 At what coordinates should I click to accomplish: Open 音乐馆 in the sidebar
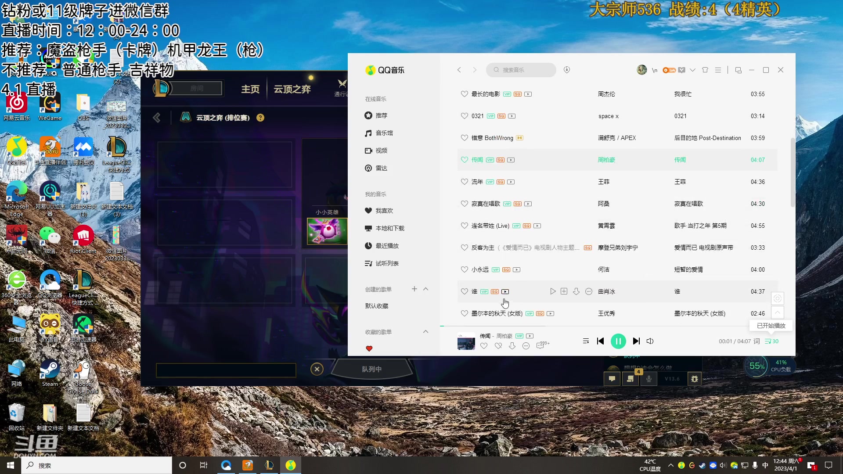coord(379,133)
